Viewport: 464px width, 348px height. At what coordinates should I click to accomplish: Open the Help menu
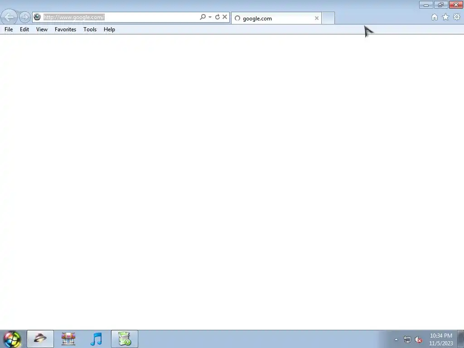point(109,29)
